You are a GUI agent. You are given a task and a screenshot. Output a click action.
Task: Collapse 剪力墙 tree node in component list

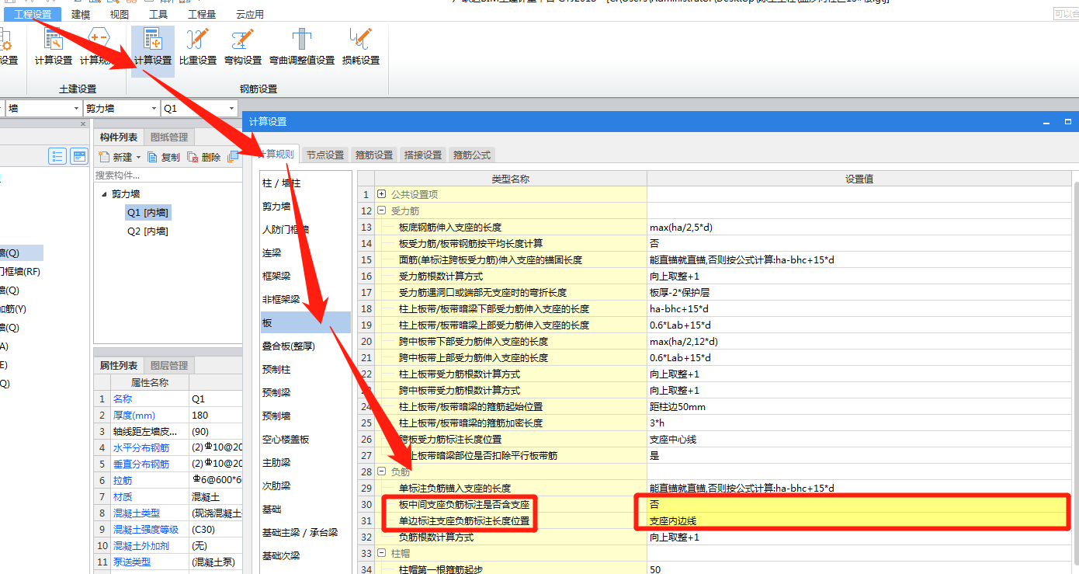pos(104,194)
